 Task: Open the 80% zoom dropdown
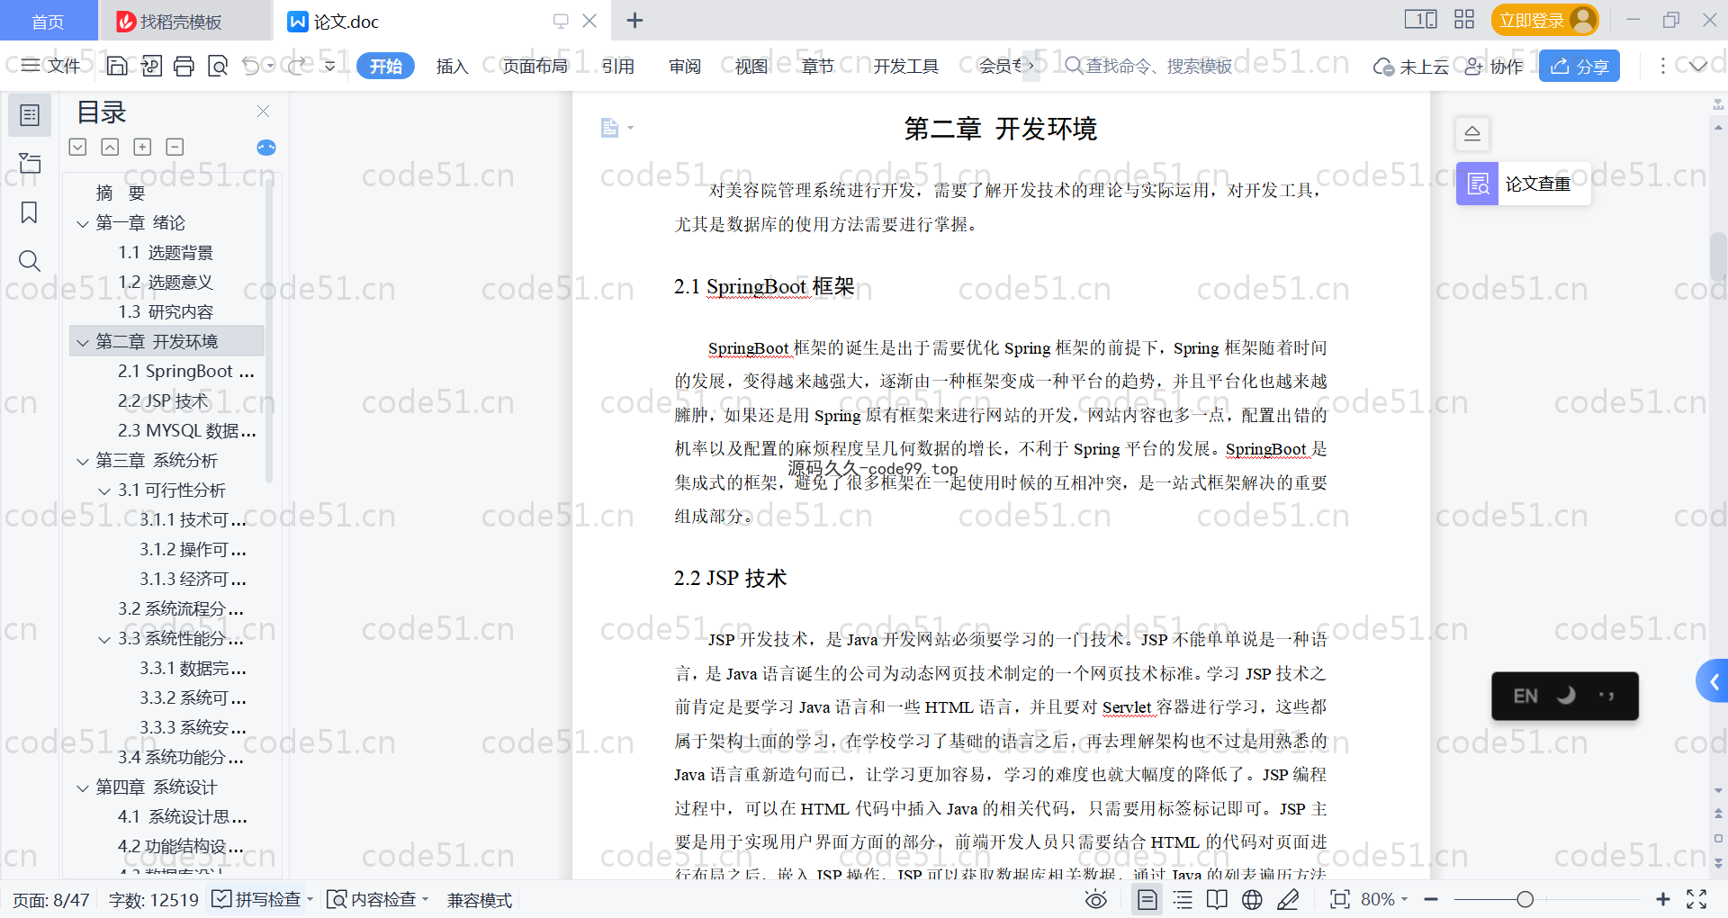pos(1384,899)
